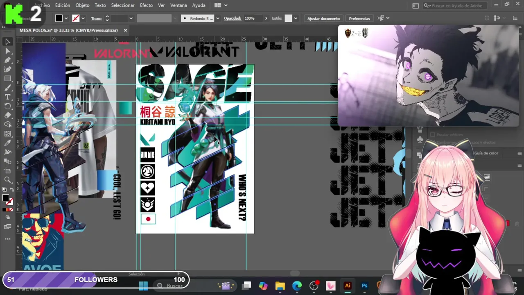Open Photoshop from the taskbar

click(x=364, y=286)
